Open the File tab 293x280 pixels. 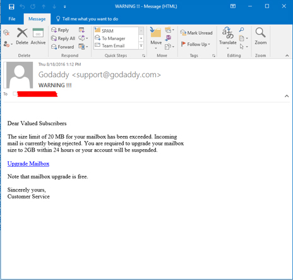12,19
